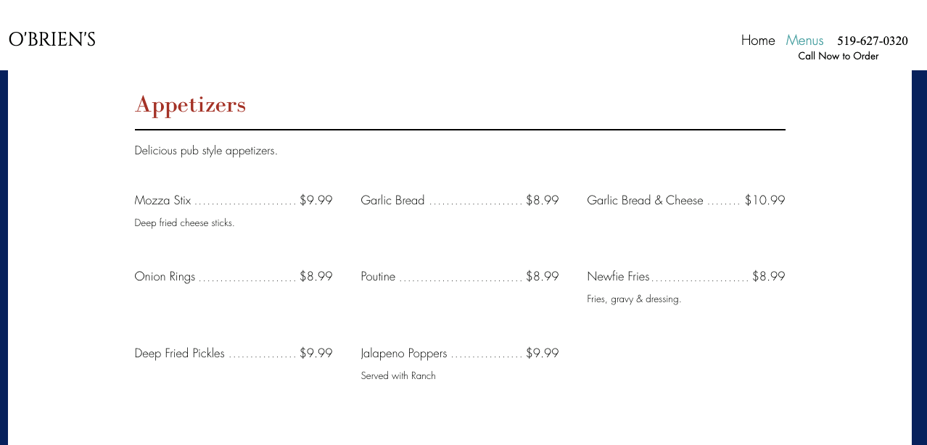The height and width of the screenshot is (445, 927).
Task: Click the O'BRIEN'S site logo
Action: (x=52, y=40)
